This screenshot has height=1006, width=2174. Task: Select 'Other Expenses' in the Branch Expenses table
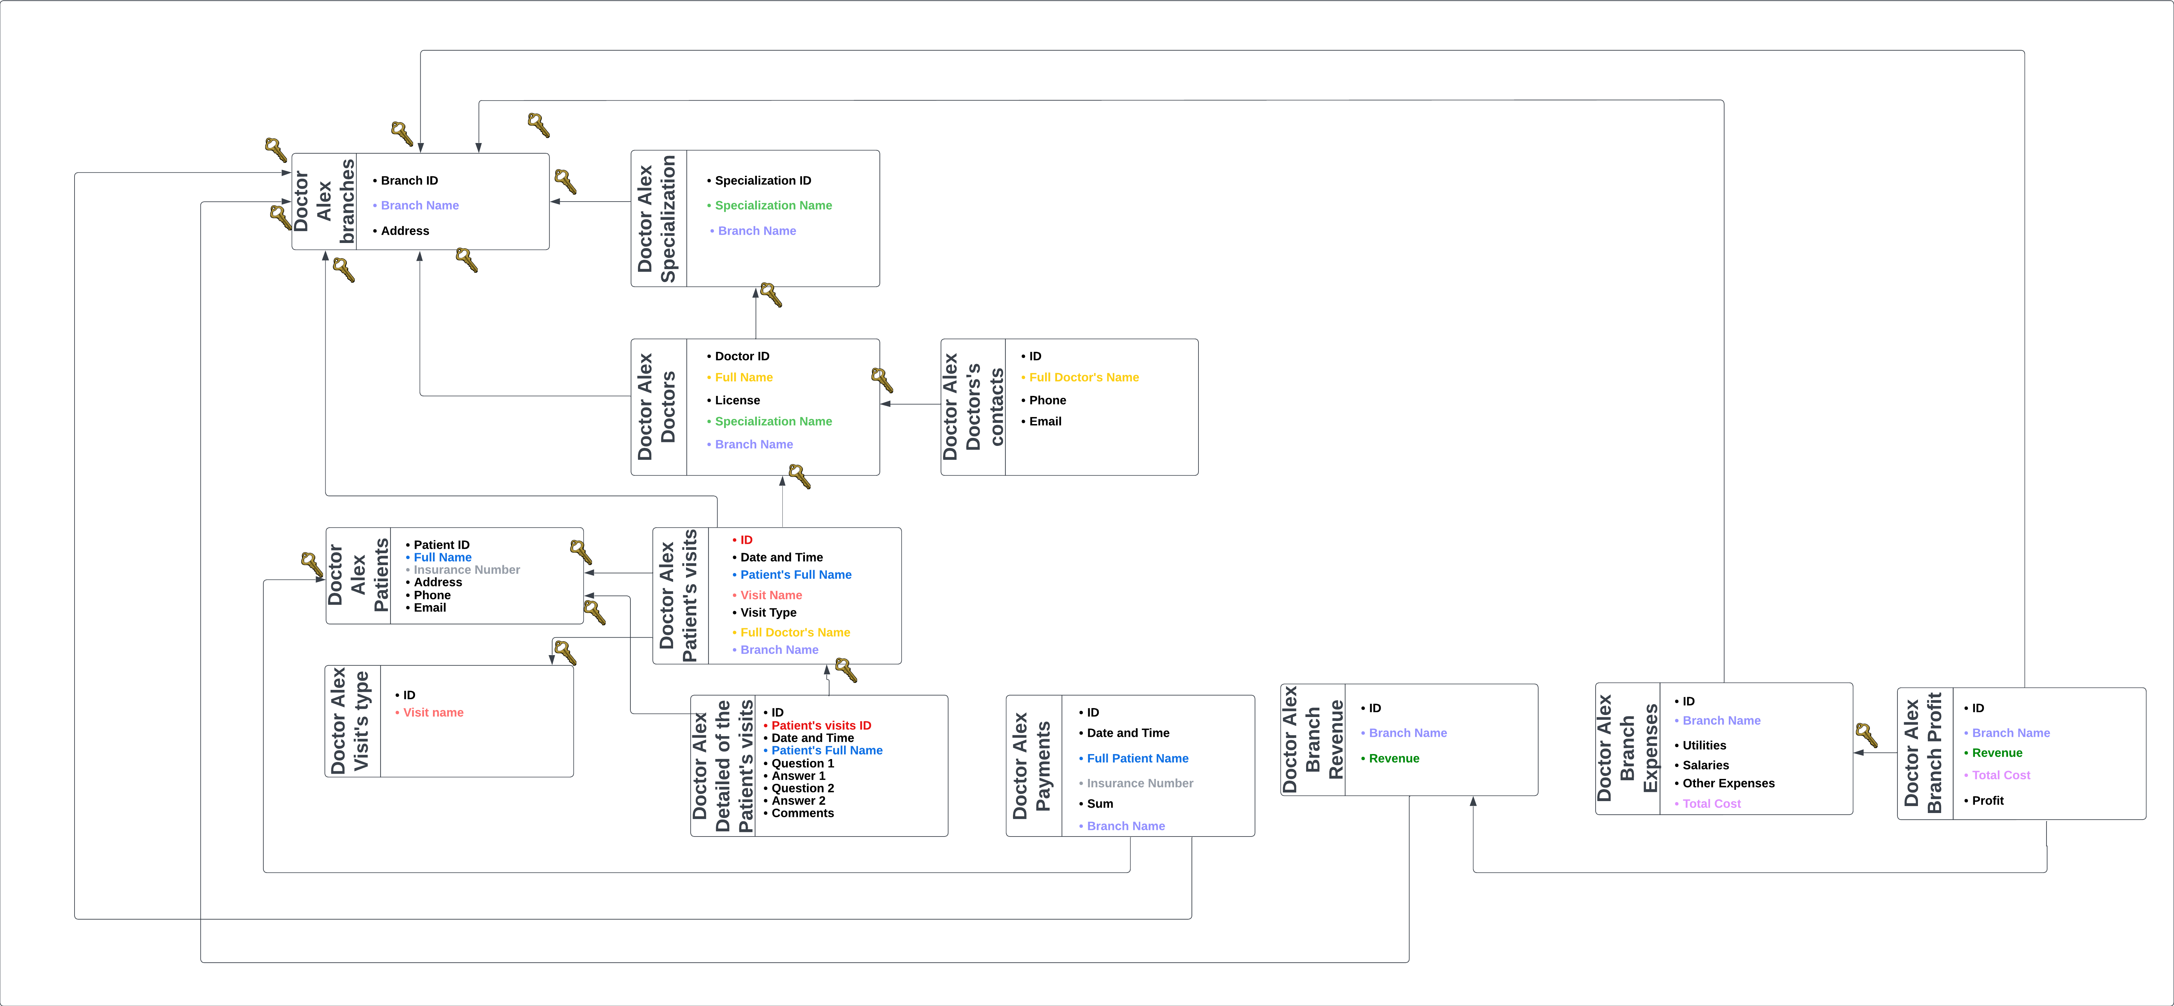(1728, 783)
